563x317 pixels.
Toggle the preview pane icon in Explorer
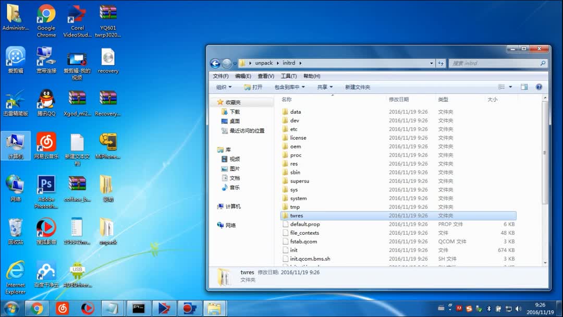(524, 87)
